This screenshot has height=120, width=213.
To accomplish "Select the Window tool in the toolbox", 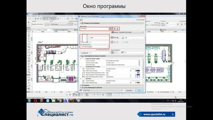I will (x=29, y=36).
